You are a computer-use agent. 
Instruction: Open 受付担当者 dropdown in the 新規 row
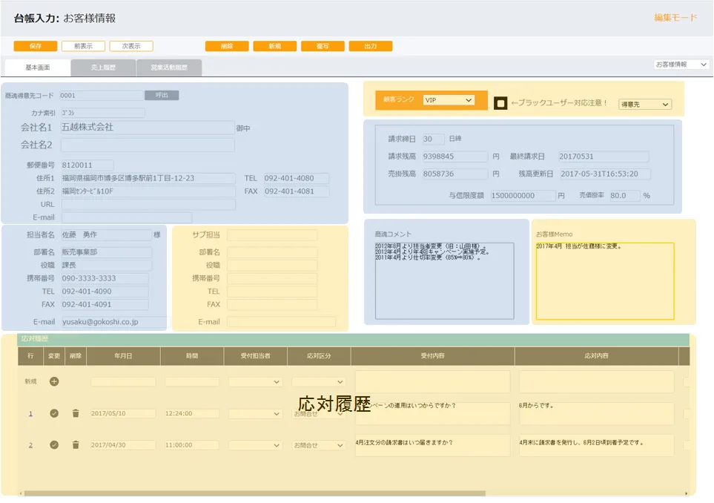[255, 382]
